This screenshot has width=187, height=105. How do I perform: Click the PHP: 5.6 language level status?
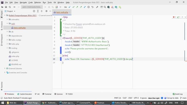pos(117,98)
